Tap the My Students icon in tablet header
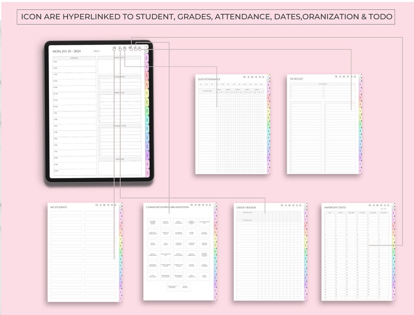Image resolution: width=414 pixels, height=315 pixels. pyautogui.click(x=114, y=49)
